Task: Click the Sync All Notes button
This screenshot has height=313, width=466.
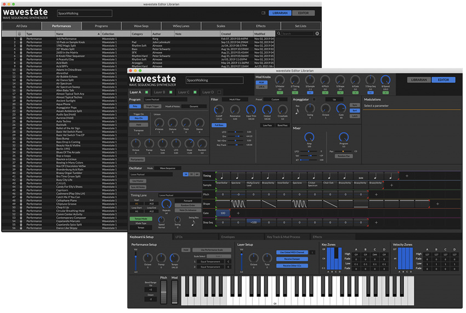Action: pyautogui.click(x=138, y=187)
